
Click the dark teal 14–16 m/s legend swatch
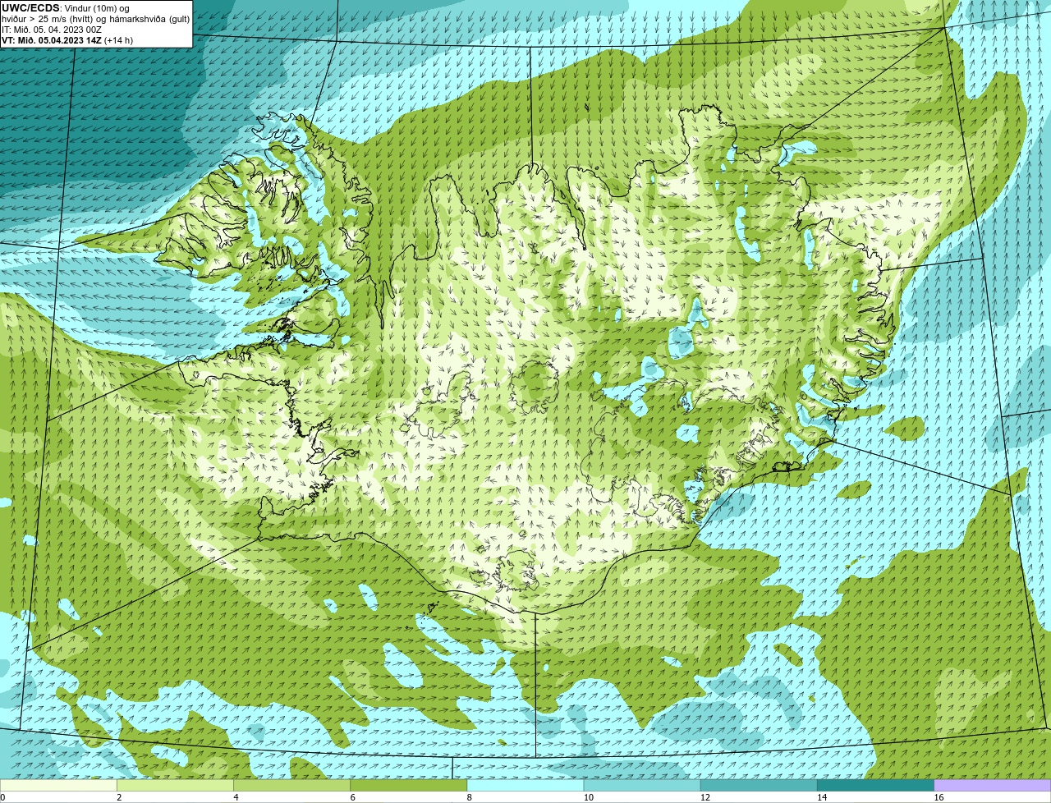click(876, 786)
